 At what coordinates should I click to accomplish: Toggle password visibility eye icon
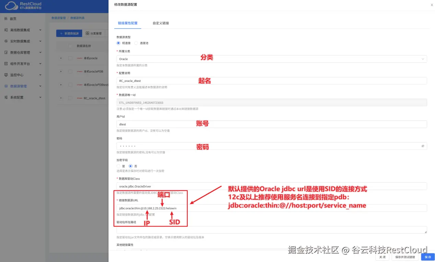[423, 146]
